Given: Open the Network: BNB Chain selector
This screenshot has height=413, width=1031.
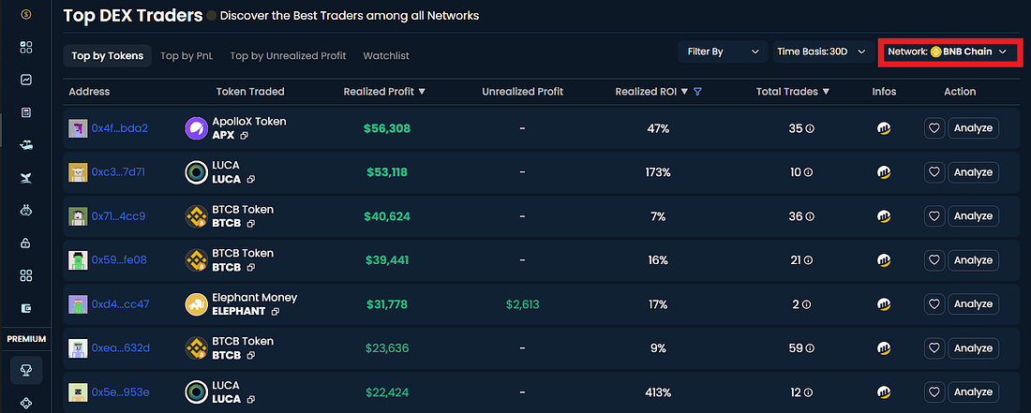Looking at the screenshot, I should (x=948, y=52).
